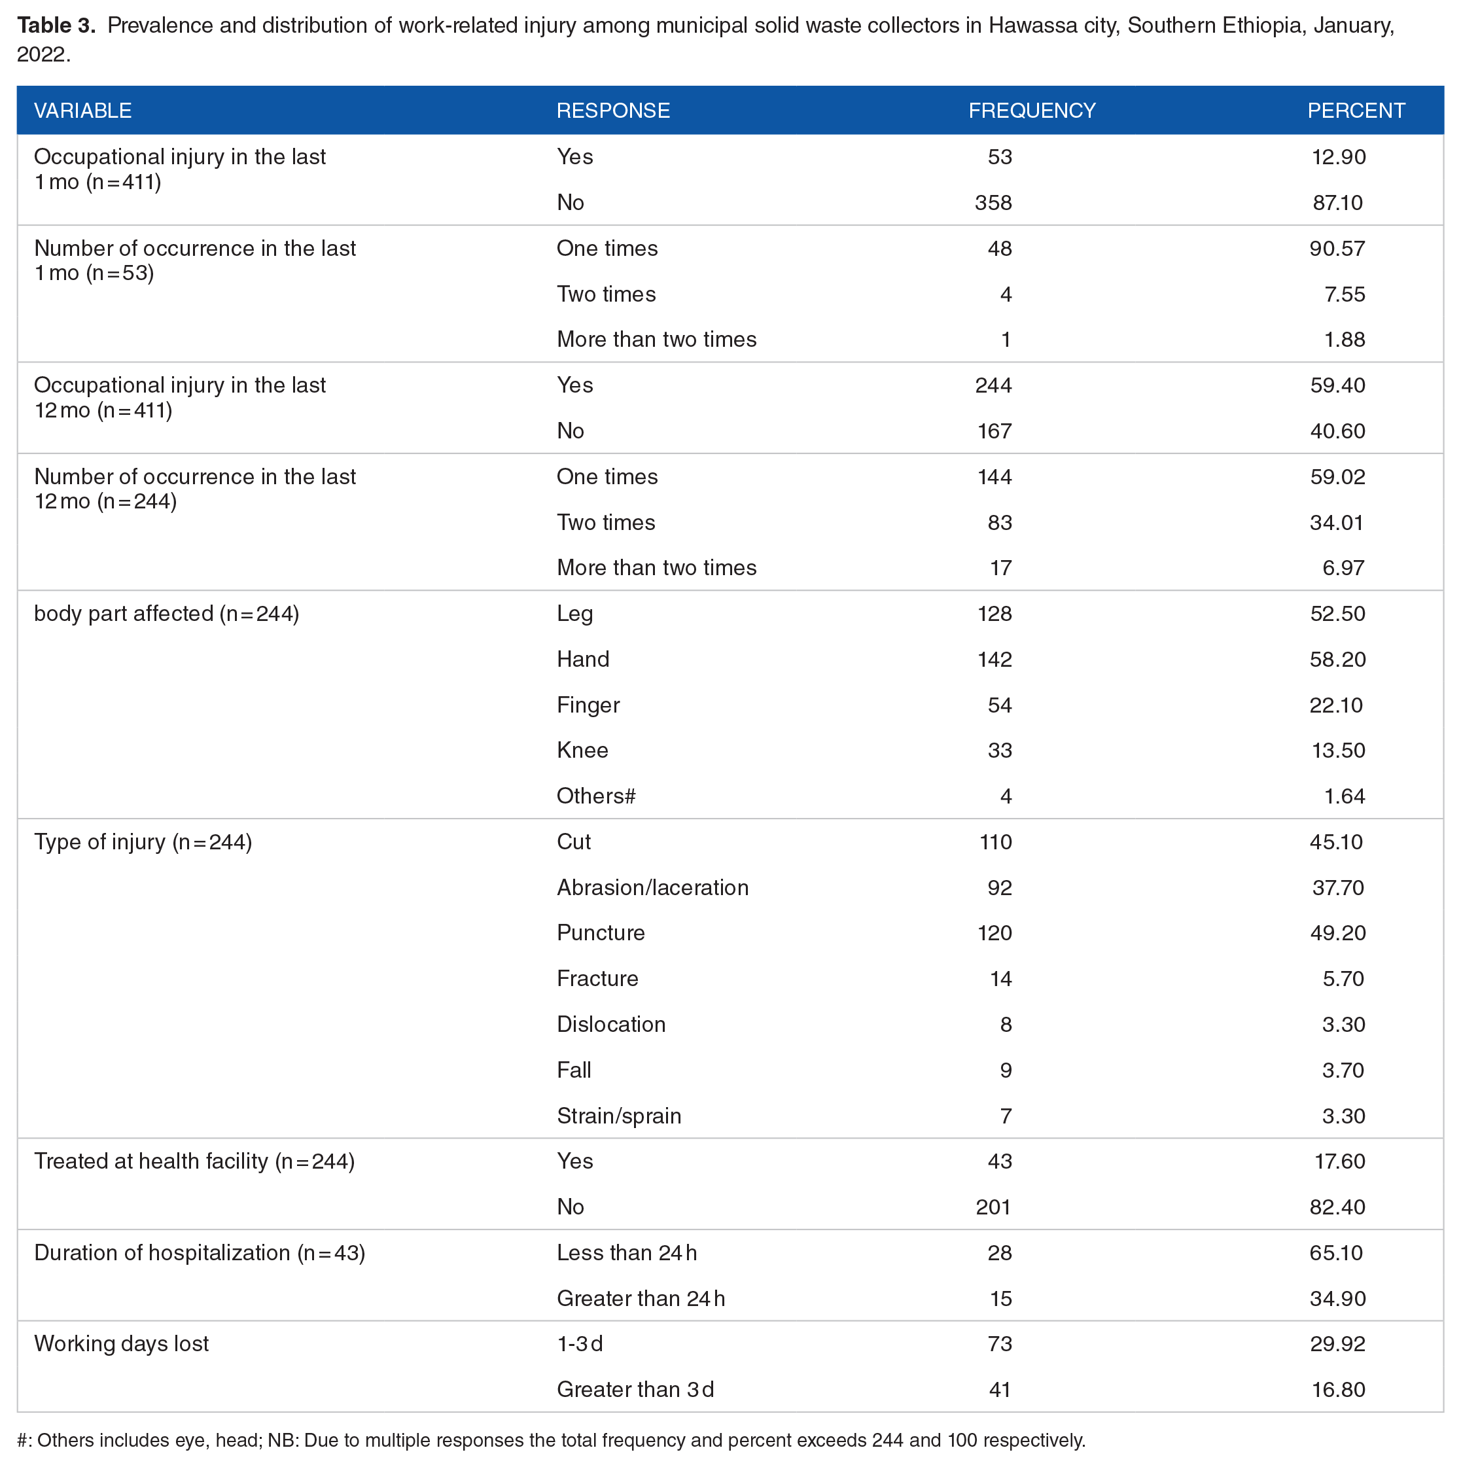Select the Table 3 caption label

click(56, 26)
